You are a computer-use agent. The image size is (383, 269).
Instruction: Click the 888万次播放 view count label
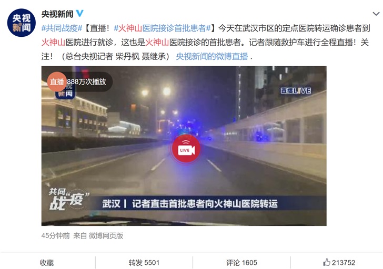pos(86,82)
